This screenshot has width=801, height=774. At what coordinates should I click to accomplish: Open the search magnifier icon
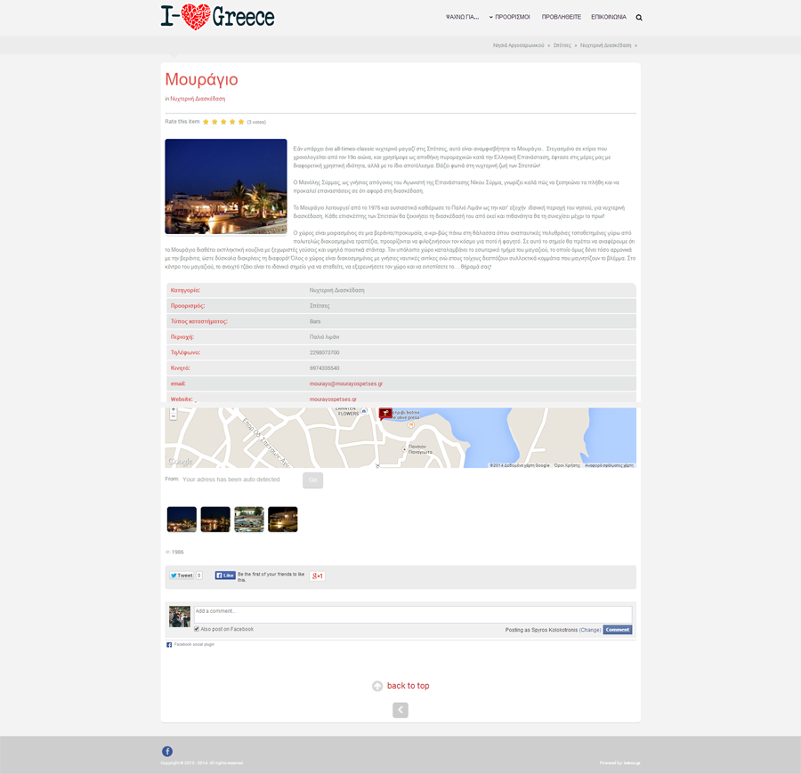[x=638, y=18]
